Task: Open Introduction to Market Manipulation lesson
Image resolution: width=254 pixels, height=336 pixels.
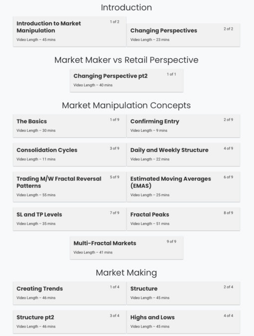Action: (x=69, y=31)
